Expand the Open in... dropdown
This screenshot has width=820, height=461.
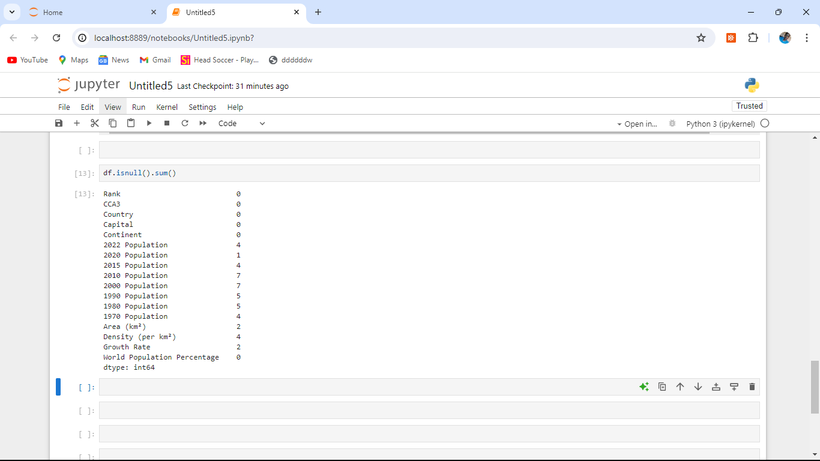point(637,124)
